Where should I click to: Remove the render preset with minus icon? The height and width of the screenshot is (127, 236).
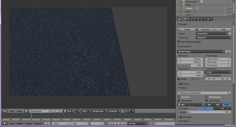pos(230,52)
